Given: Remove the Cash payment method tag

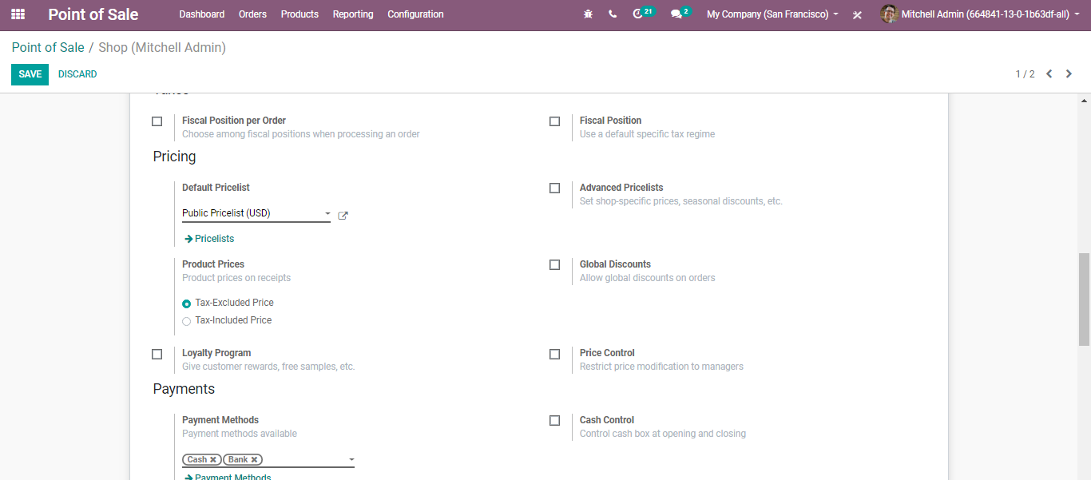Looking at the screenshot, I should click(x=213, y=460).
